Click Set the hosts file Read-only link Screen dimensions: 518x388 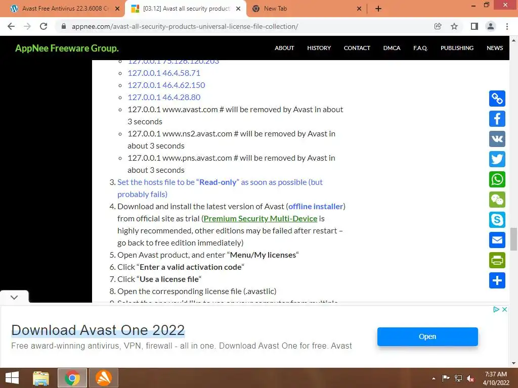pos(220,188)
